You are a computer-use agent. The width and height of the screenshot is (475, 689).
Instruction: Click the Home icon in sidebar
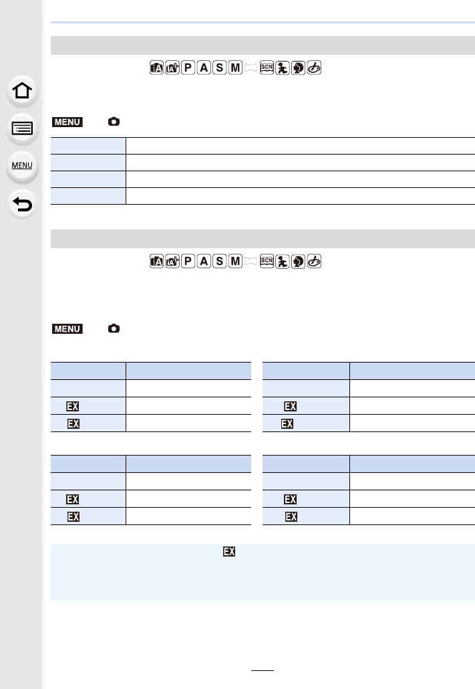pos(22,91)
